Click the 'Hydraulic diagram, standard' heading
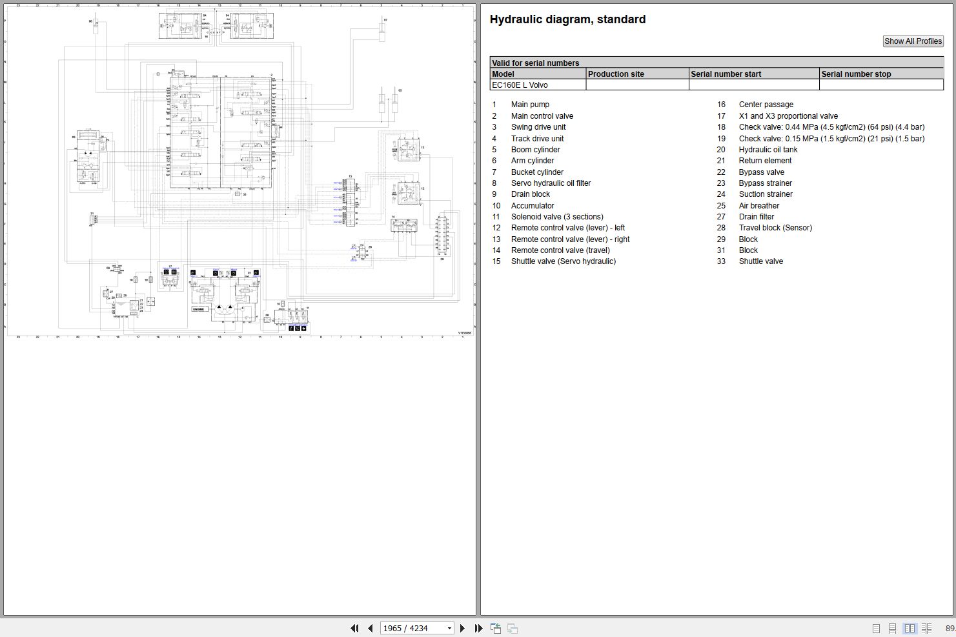The image size is (956, 637). pos(567,19)
